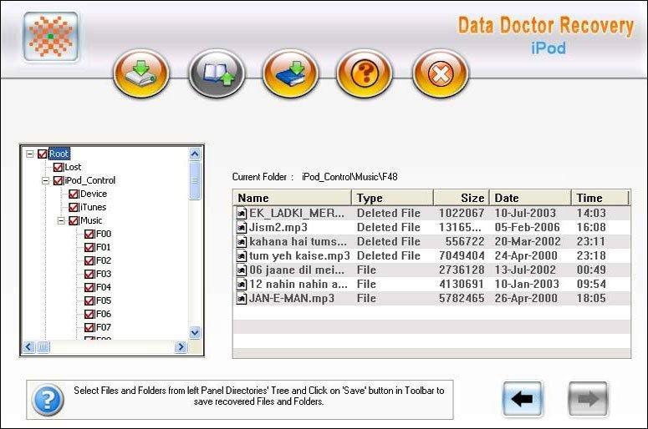Select the Jism2.mp3 file name

point(278,227)
